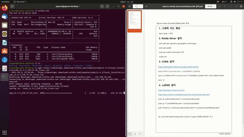Select the page 1 thumbnail in the sidebar
244x137 pixels.
tap(135, 21)
